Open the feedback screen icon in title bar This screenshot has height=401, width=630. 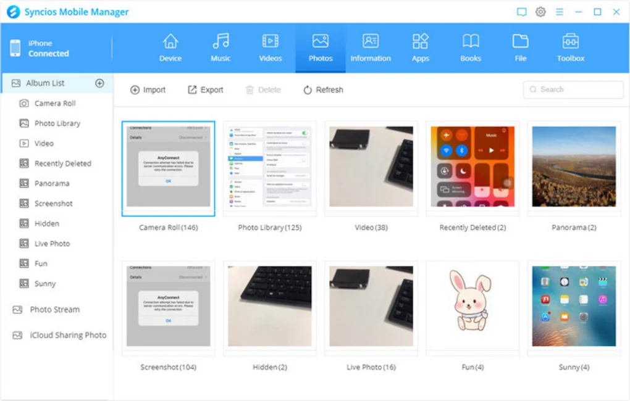tap(522, 12)
